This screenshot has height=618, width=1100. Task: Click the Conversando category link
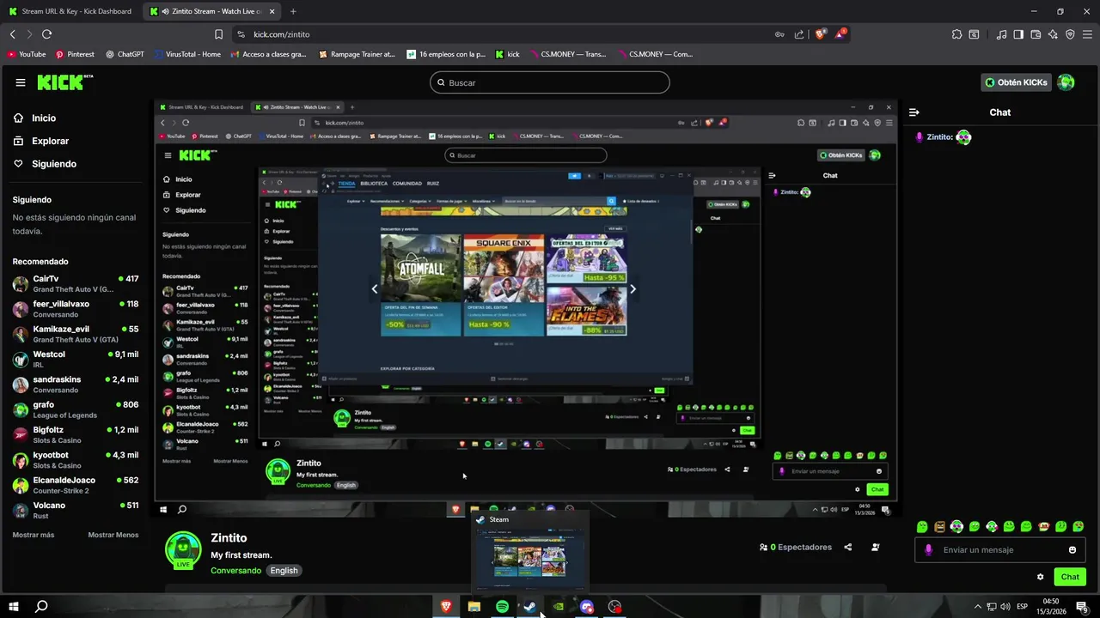click(235, 571)
